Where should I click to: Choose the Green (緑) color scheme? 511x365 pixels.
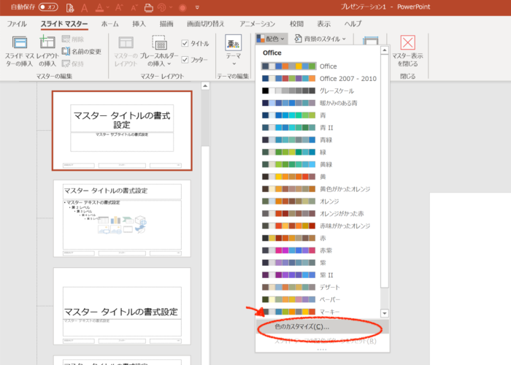coord(318,152)
